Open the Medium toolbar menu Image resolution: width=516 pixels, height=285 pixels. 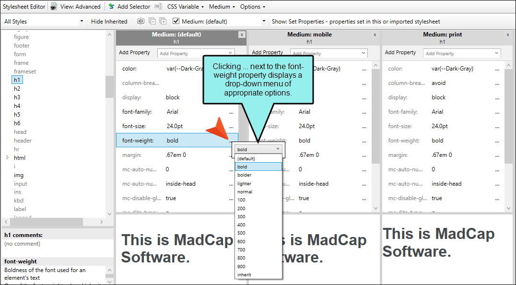pyautogui.click(x=222, y=7)
